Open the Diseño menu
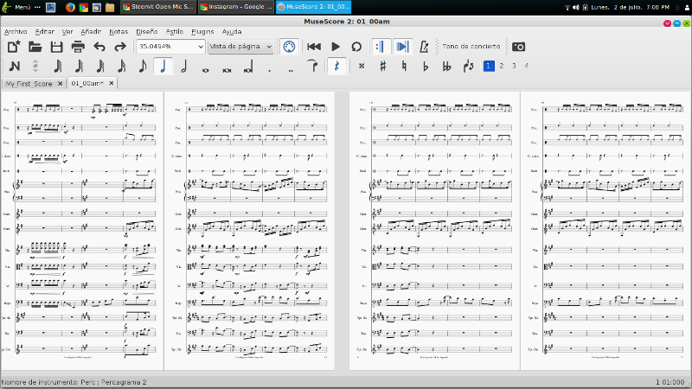Image resolution: width=692 pixels, height=389 pixels. pos(146,32)
